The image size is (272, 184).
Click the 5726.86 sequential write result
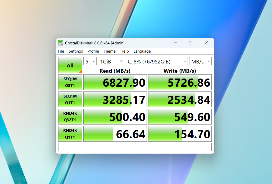180,82
